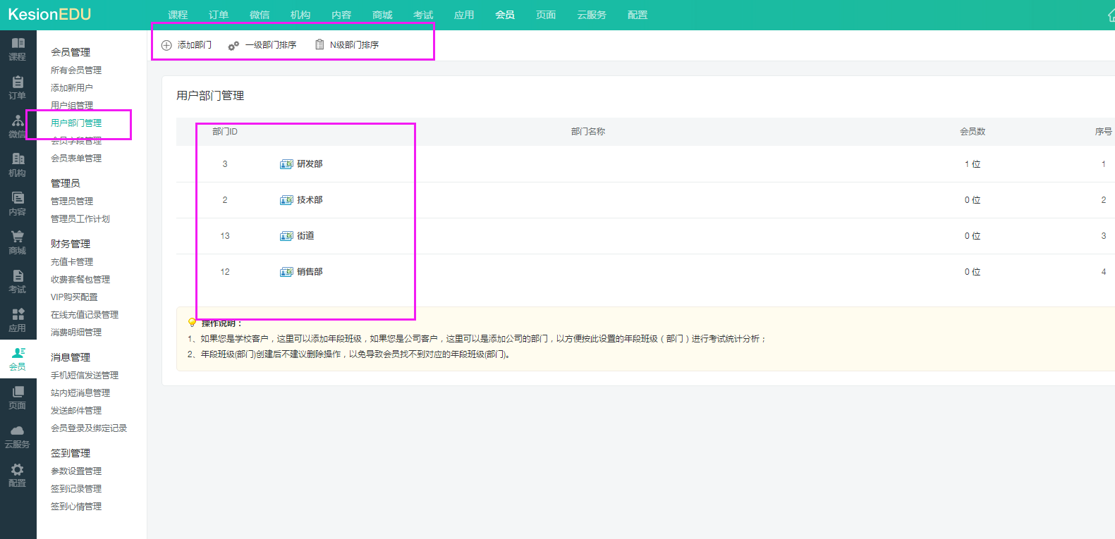Viewport: 1115px width, 539px height.
Task: Click the KesionEDU logo
Action: coord(49,14)
